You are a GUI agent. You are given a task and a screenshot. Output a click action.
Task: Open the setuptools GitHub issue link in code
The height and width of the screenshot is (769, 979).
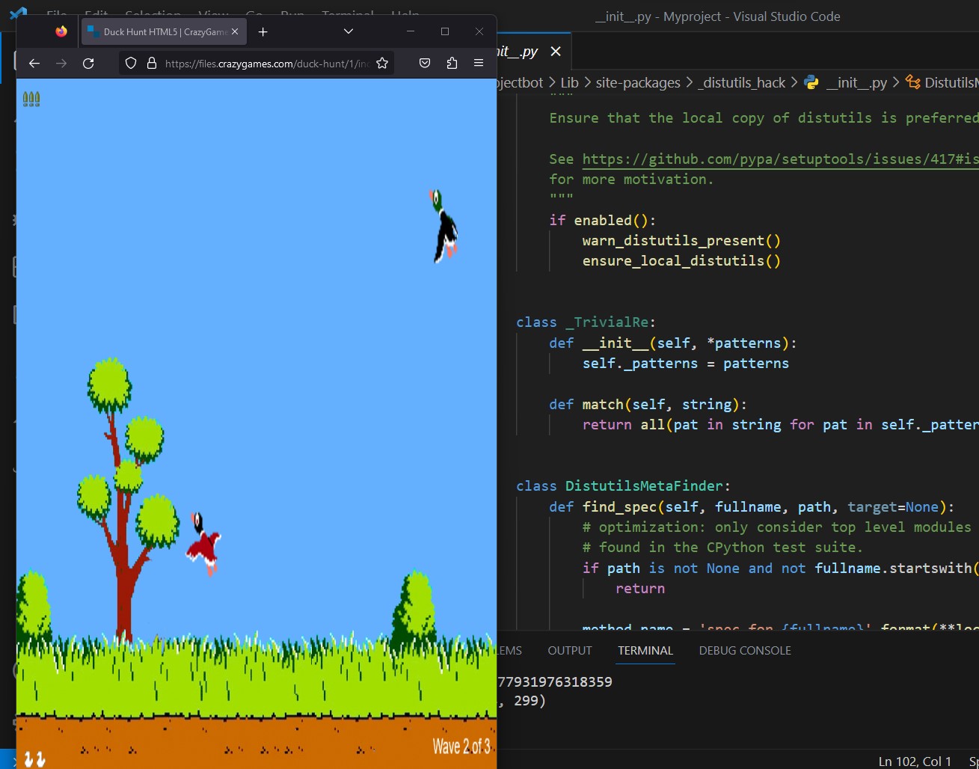coord(780,159)
